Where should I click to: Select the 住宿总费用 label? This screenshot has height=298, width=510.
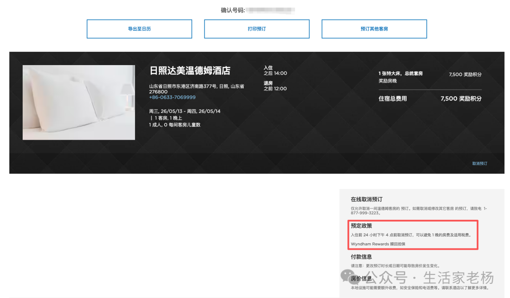[x=392, y=99]
